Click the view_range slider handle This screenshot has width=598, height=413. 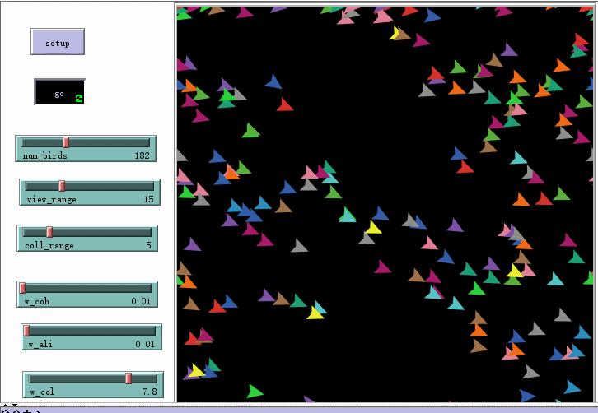62,186
